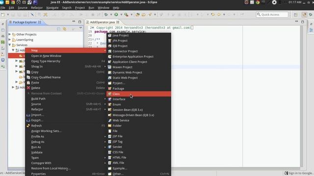Select Dynamic Web Project entry
This screenshot has height=176, width=314.
138,72
